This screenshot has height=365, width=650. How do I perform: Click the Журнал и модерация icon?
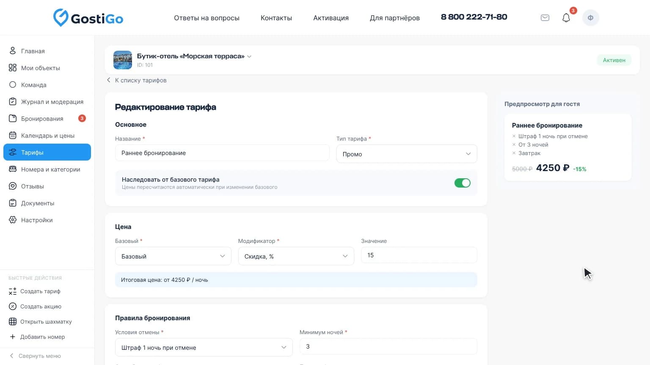click(x=13, y=101)
